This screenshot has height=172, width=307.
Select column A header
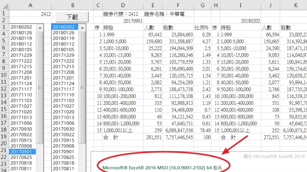pos(30,6)
